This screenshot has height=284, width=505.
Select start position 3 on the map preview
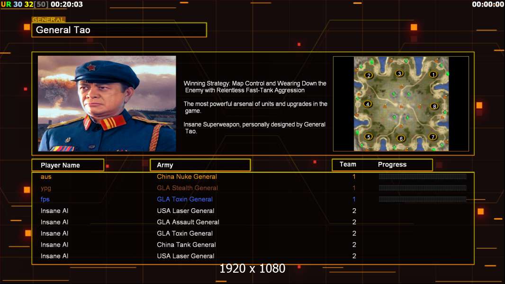click(x=399, y=74)
